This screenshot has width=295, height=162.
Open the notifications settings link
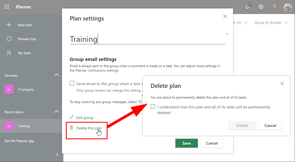point(103,70)
